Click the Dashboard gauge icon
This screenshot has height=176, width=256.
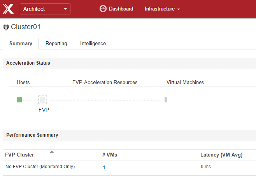[x=103, y=9]
